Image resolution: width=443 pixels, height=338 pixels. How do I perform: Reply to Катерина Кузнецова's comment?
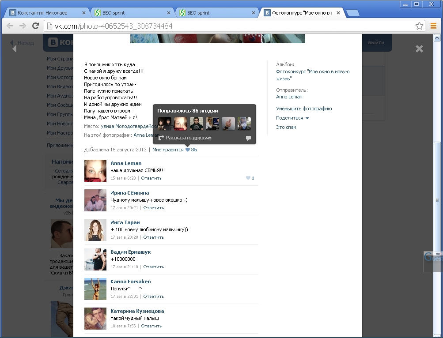(151, 326)
